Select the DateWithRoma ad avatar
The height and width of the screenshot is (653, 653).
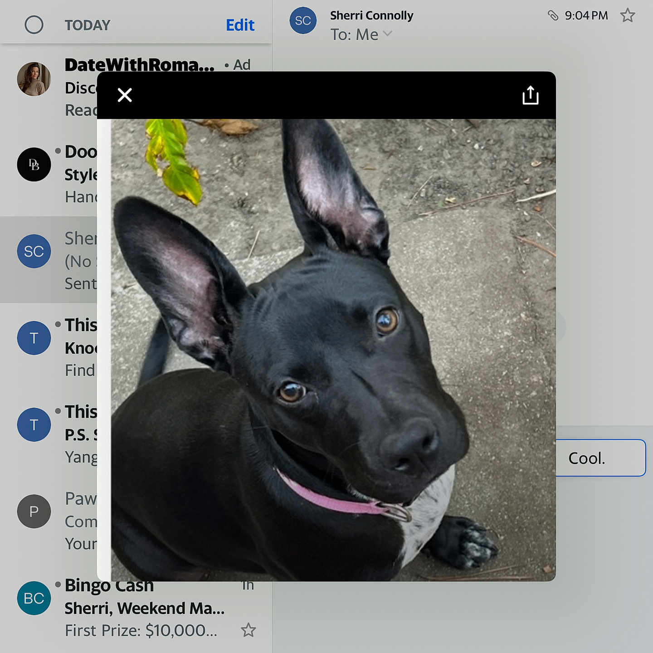[x=34, y=79]
